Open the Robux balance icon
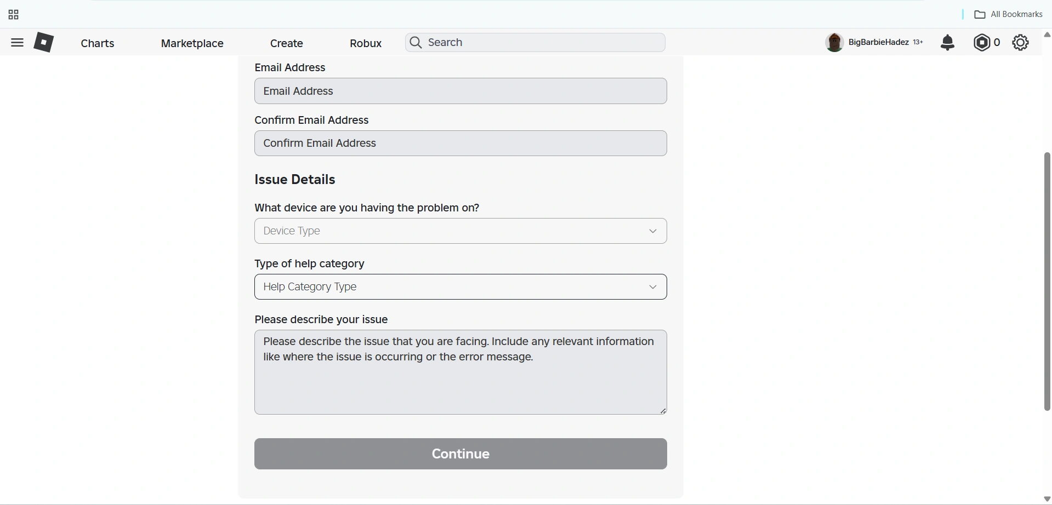 (981, 42)
